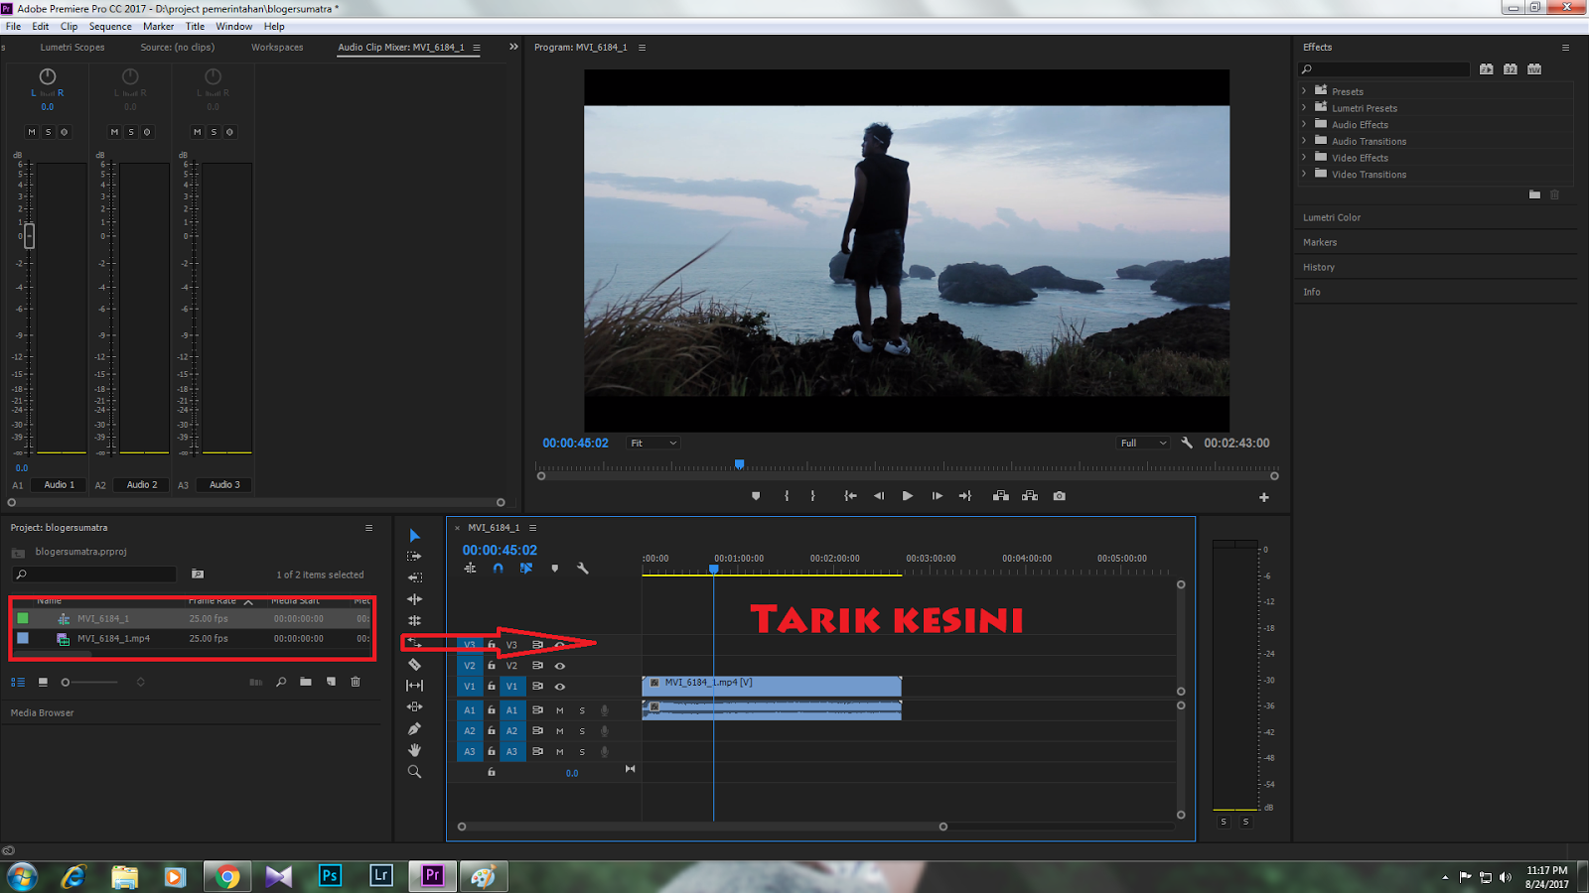Hide track V1 with its eye icon
Image resolution: width=1589 pixels, height=893 pixels.
[560, 687]
